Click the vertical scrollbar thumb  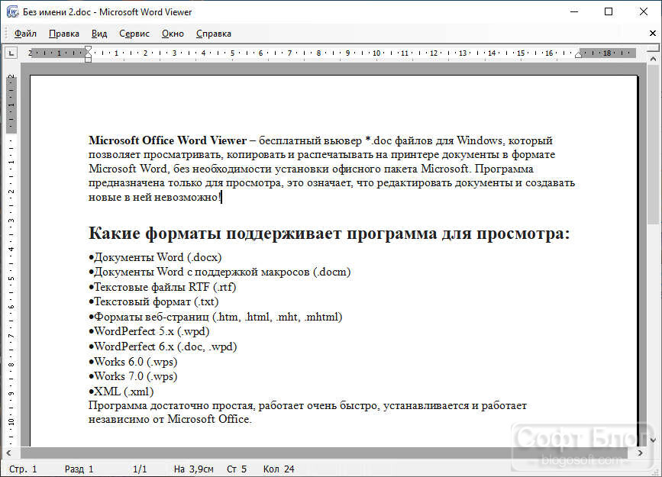tap(653, 143)
